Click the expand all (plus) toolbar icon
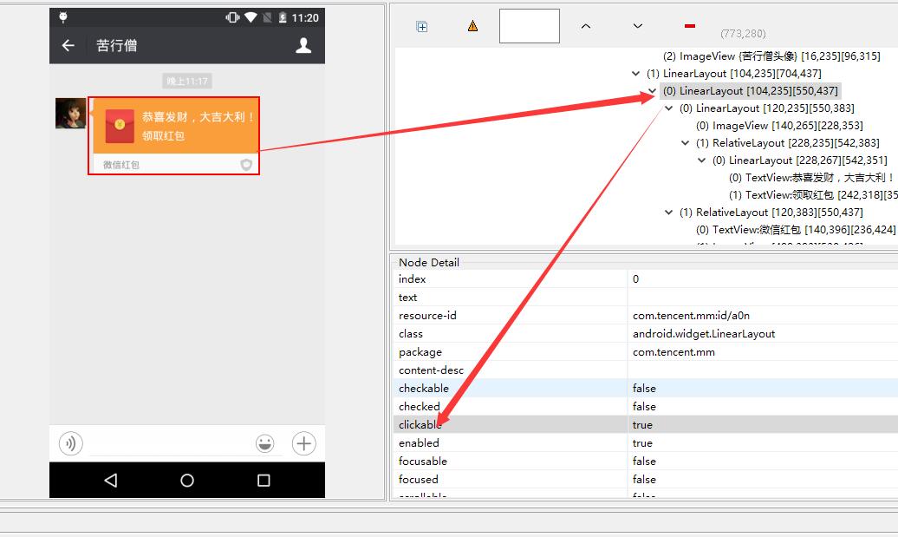This screenshot has height=537, width=898. (422, 26)
